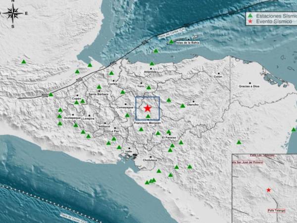The image size is (297, 223).
Task: Click the 'San José del Potrero' fault label
Action: click(x=248, y=162)
